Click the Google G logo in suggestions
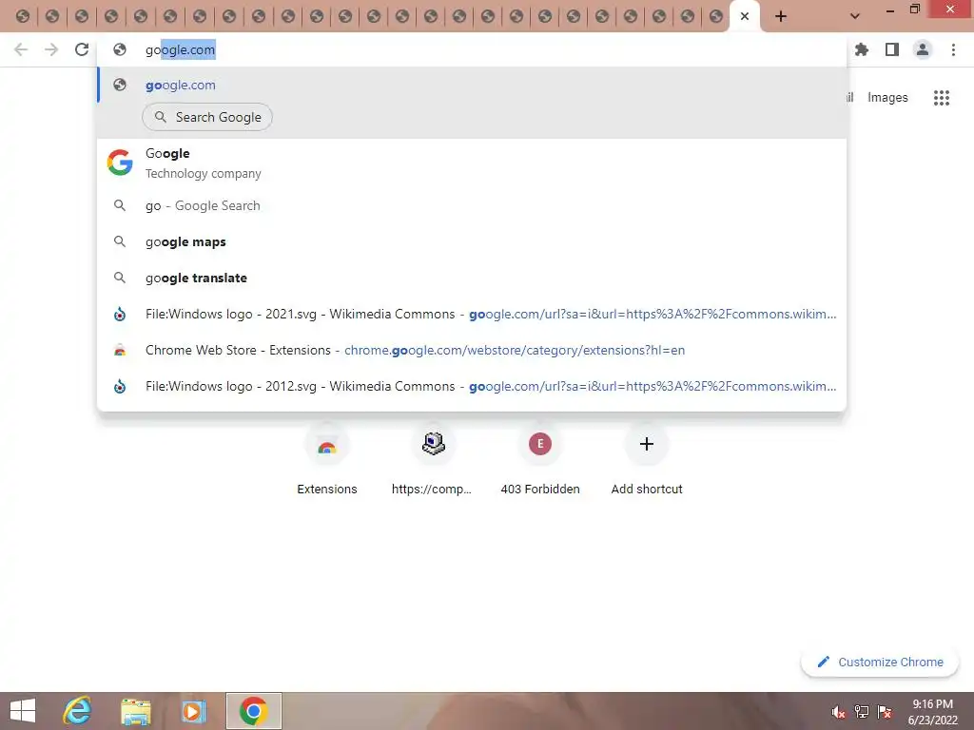Screen dimensions: 974x730 point(120,163)
